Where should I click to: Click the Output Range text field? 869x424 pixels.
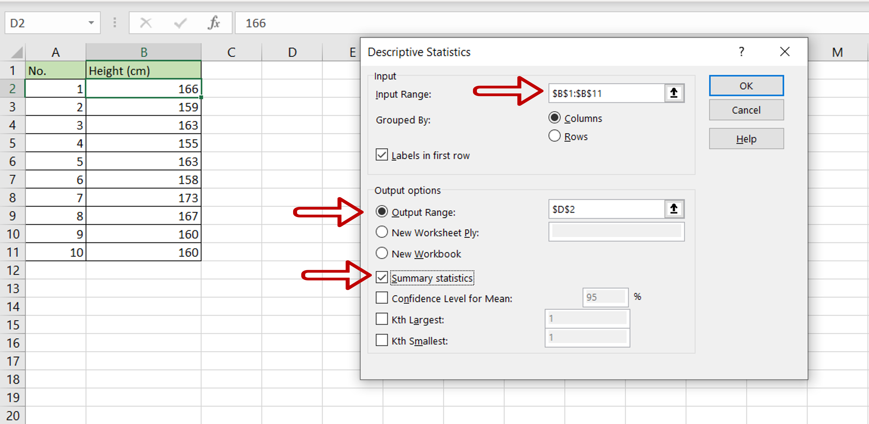coord(606,209)
